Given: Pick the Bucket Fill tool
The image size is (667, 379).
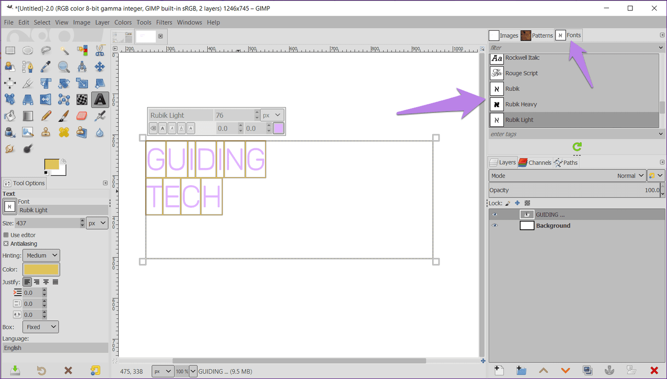Looking at the screenshot, I should [11, 115].
